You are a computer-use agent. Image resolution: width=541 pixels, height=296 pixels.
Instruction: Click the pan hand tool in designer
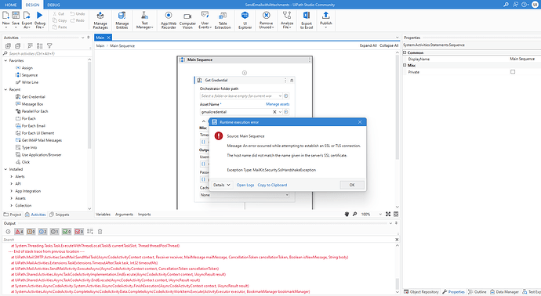[347, 214]
